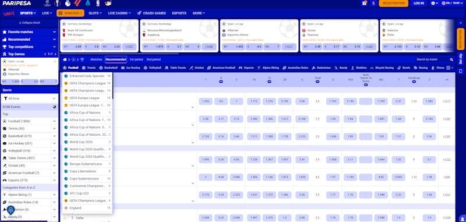
Task: Open the MORE menu
Action: click(x=199, y=13)
